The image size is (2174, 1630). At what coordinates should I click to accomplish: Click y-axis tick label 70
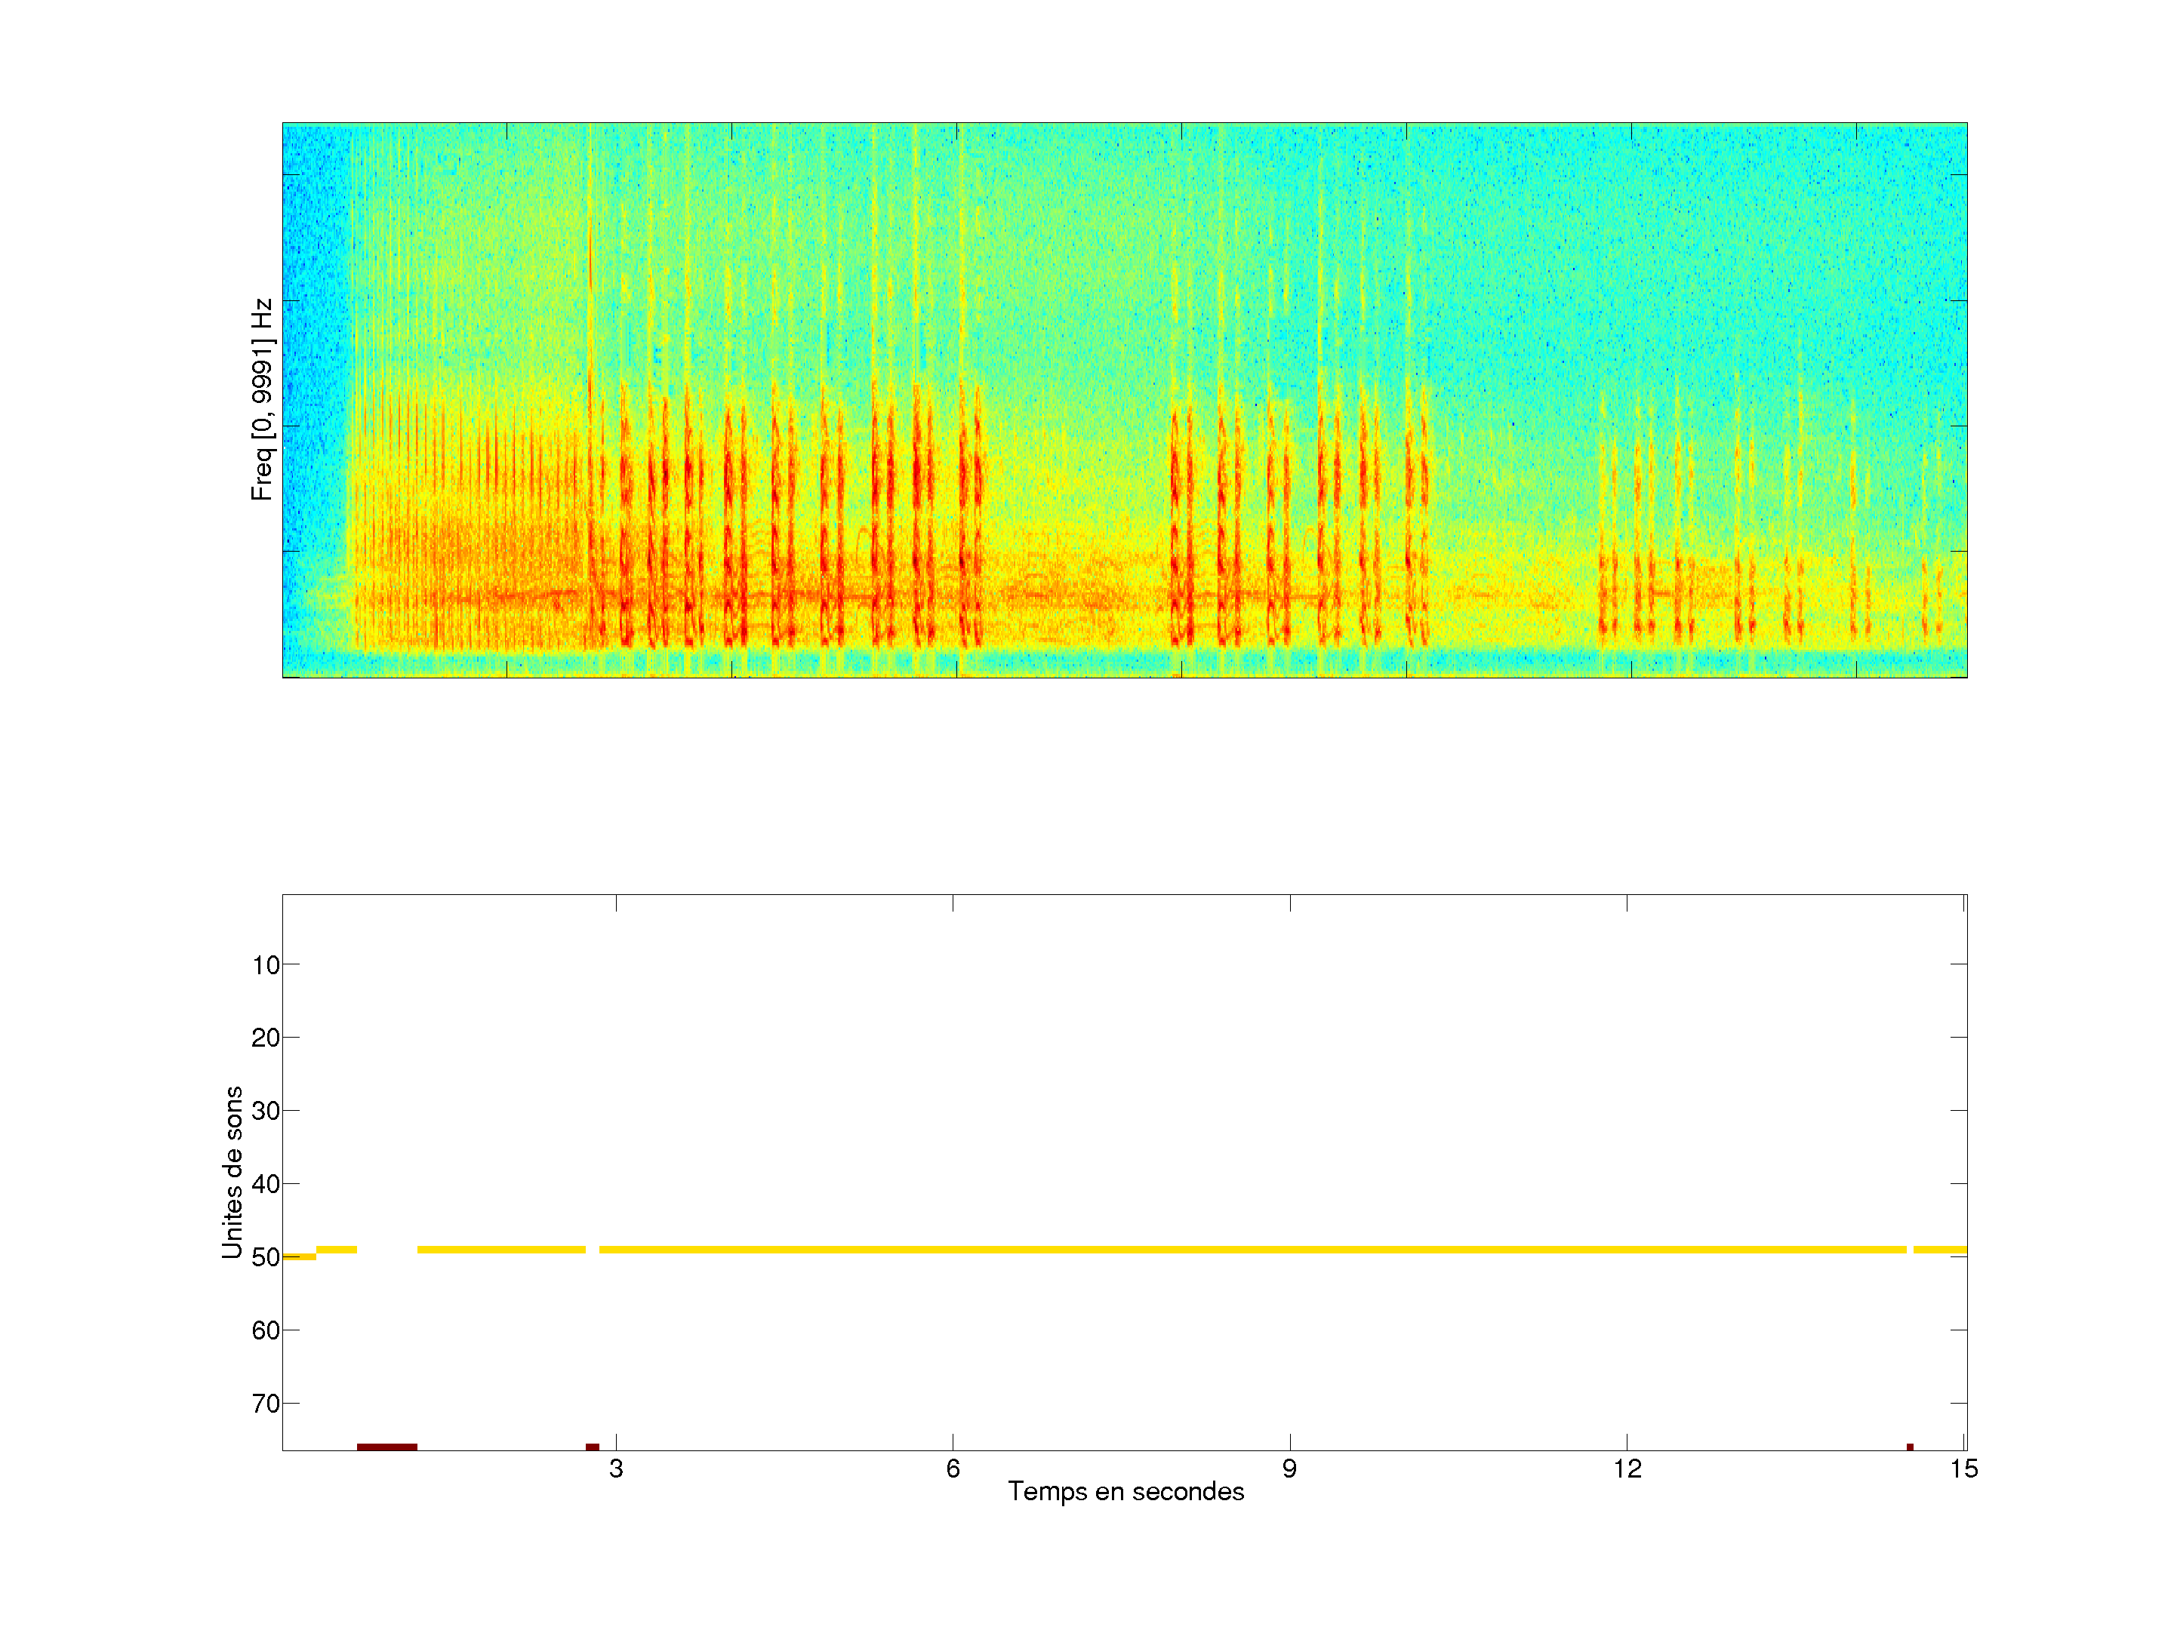[x=266, y=1404]
